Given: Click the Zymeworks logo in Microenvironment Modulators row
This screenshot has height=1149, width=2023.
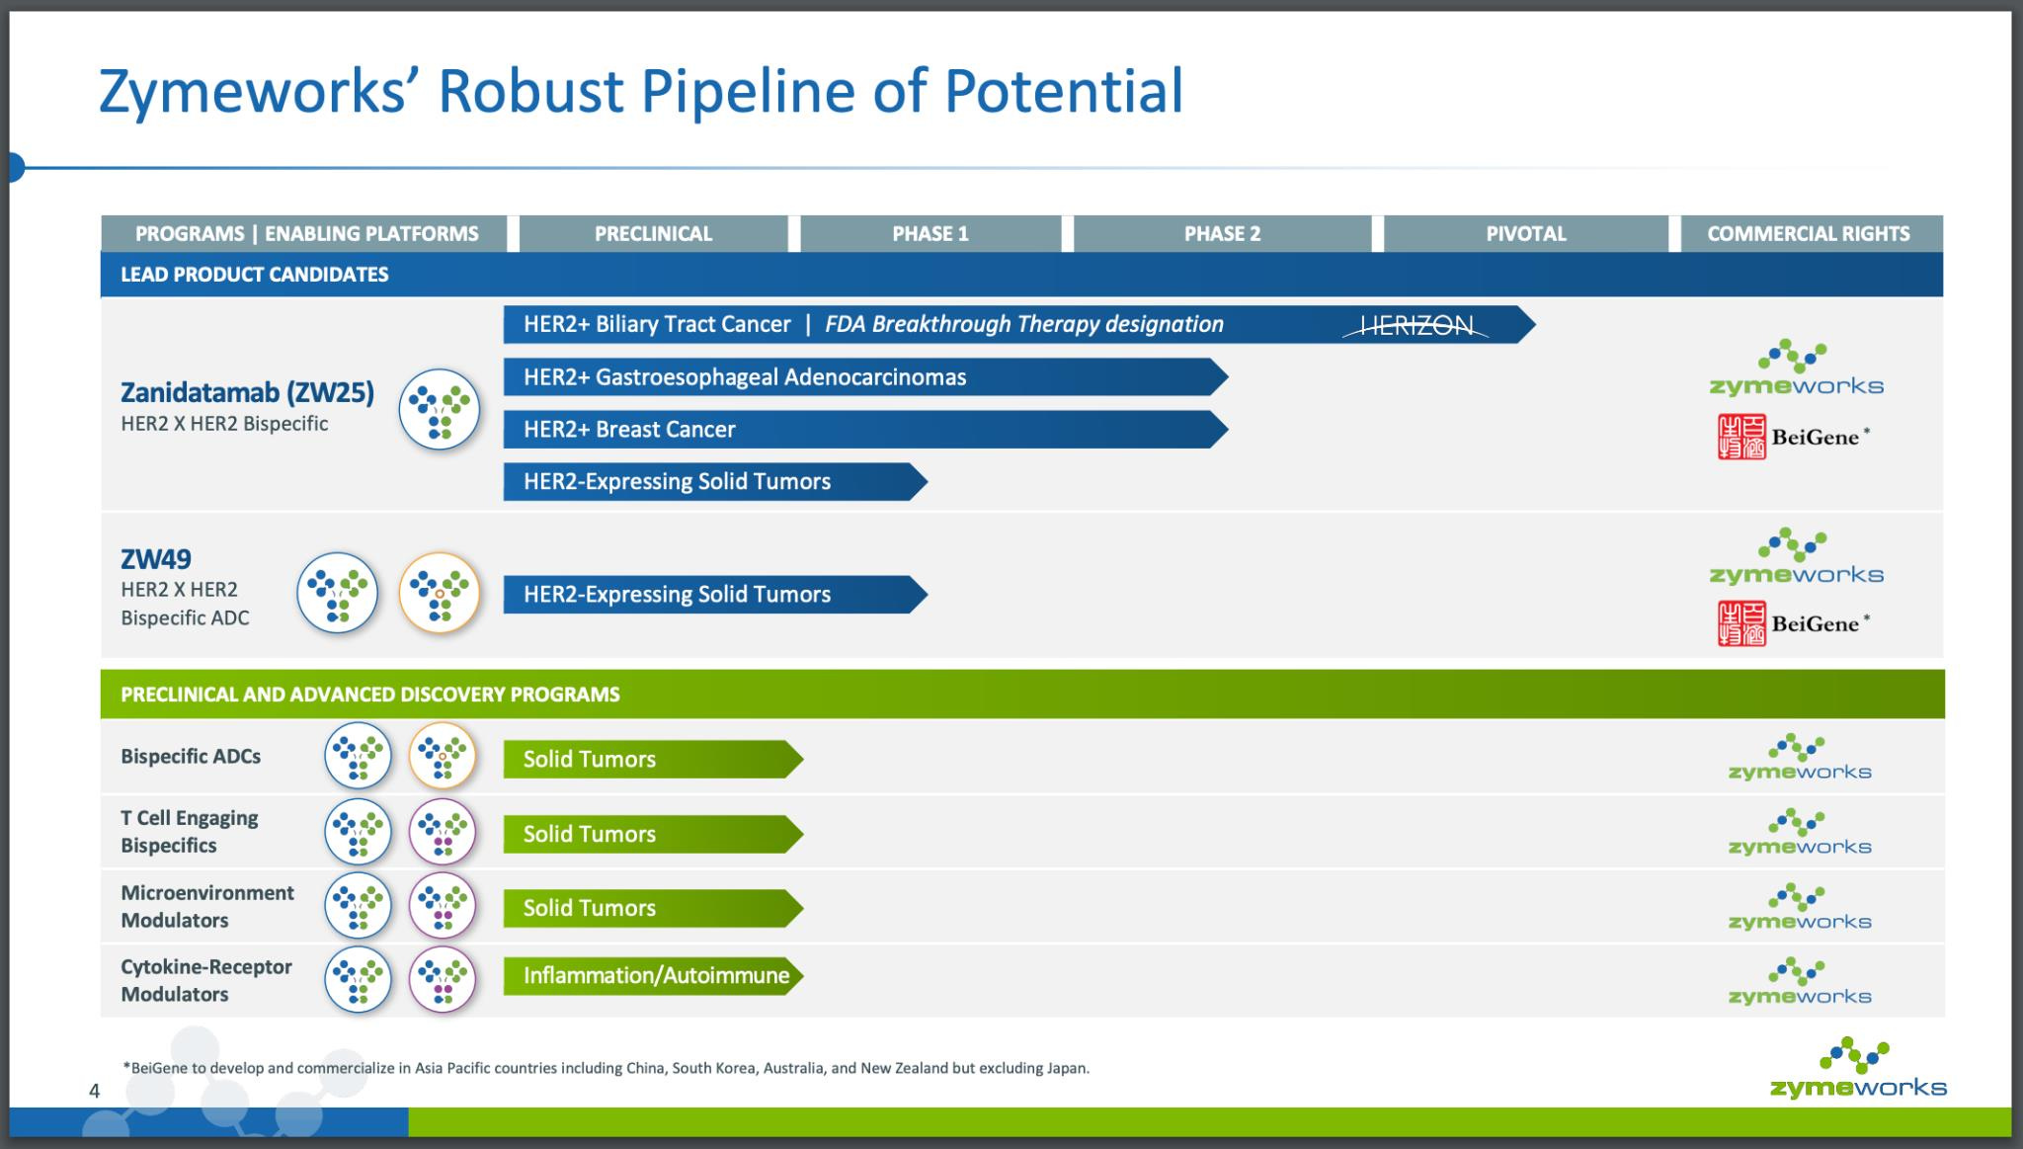Looking at the screenshot, I should (1800, 907).
